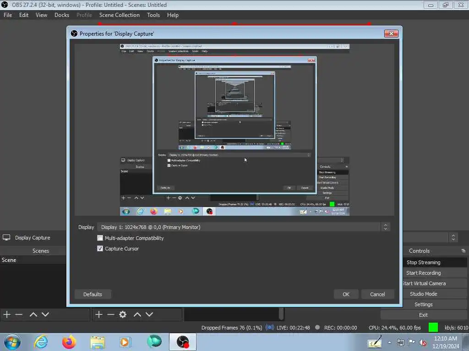Move source down with arrow icon
469x351 pixels.
(149, 314)
